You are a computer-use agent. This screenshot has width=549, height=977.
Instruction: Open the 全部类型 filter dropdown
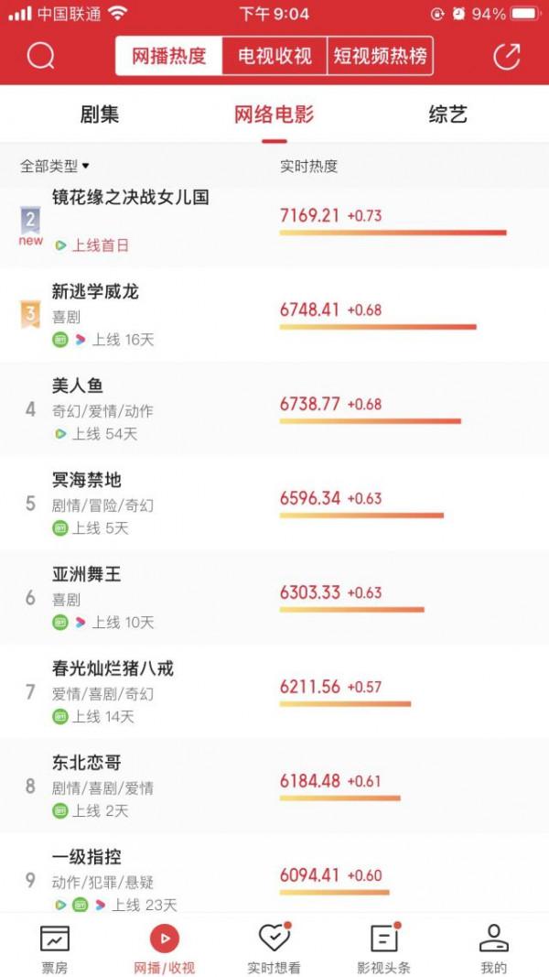click(45, 166)
